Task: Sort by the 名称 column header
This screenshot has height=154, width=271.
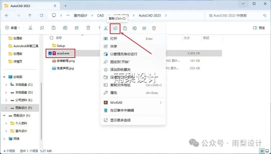Action: pos(59,38)
